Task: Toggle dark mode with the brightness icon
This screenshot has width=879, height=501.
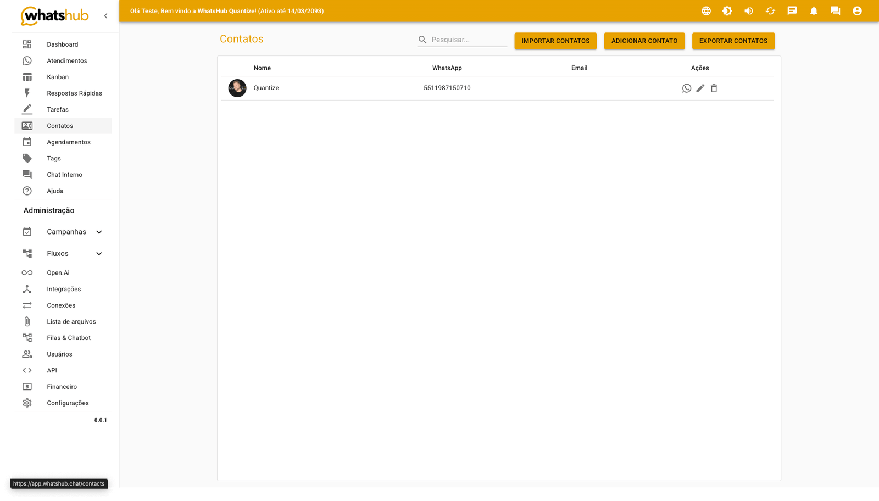Action: tap(727, 10)
